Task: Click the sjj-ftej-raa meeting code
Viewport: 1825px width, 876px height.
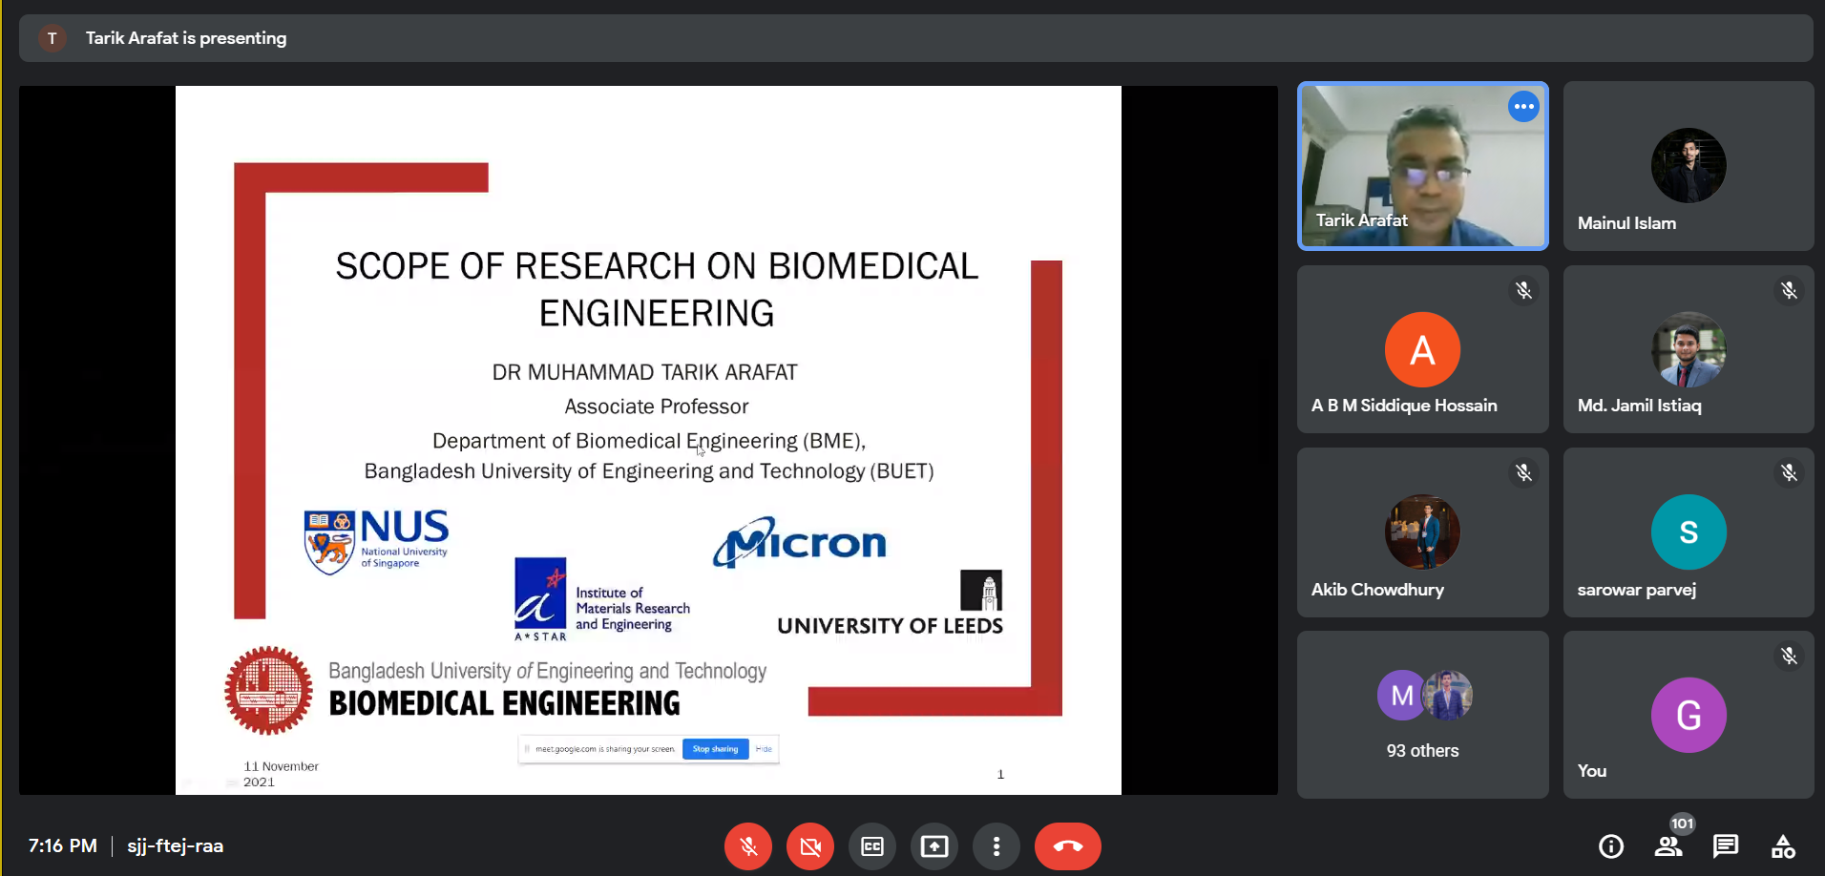Action: [176, 846]
